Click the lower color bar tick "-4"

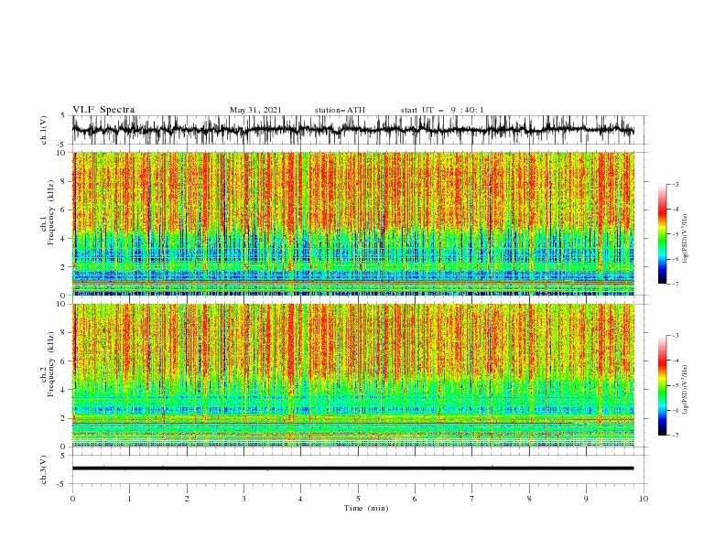coord(676,361)
